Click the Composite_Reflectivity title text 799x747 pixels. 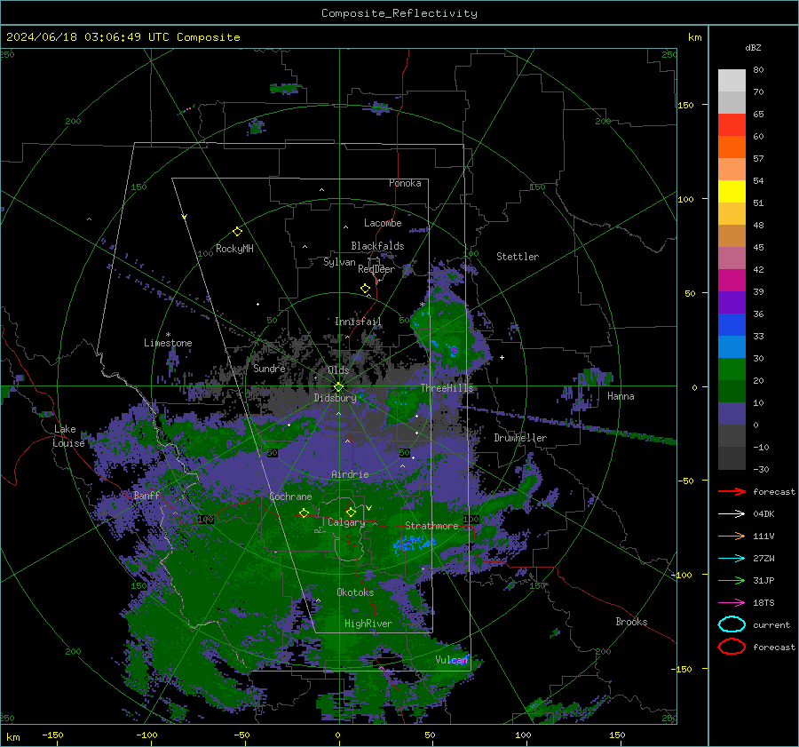[x=399, y=13]
